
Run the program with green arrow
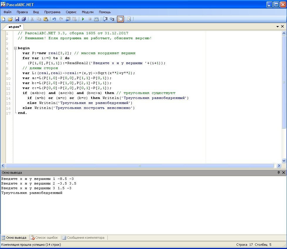pos(83,19)
